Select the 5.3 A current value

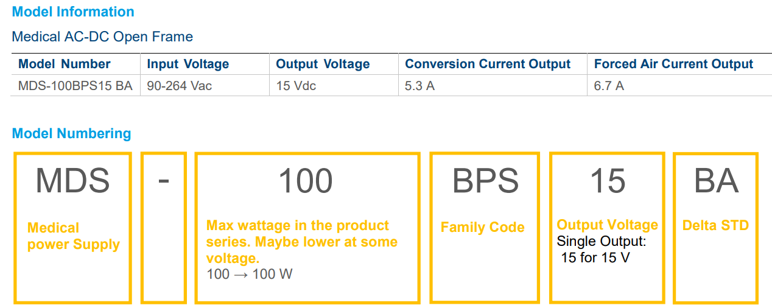(x=419, y=86)
